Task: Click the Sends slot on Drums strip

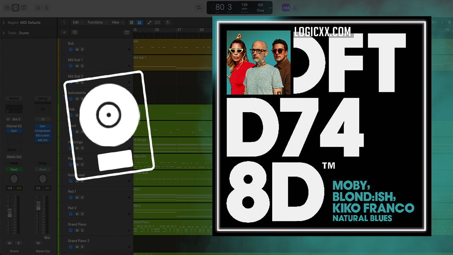Action: [x=12, y=150]
